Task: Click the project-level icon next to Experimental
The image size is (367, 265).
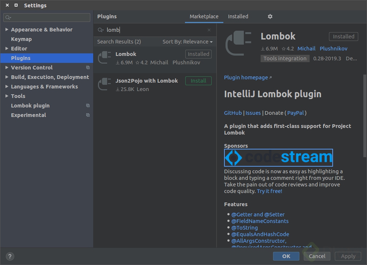Action: point(88,115)
